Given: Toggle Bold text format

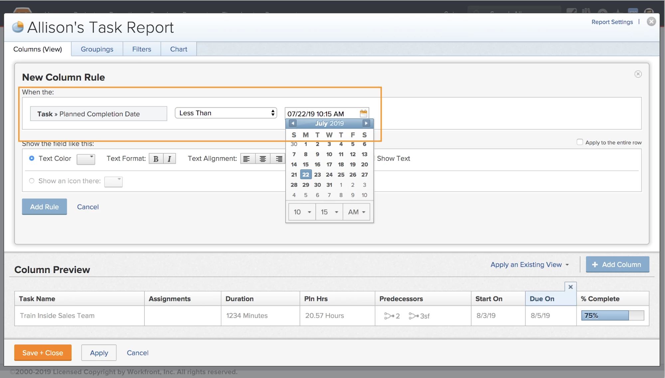Looking at the screenshot, I should (156, 159).
